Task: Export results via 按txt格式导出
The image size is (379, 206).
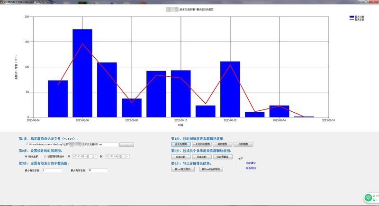Action: 183,169
